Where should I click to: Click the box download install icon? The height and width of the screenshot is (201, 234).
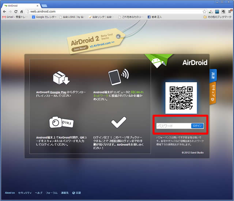coord(61,78)
